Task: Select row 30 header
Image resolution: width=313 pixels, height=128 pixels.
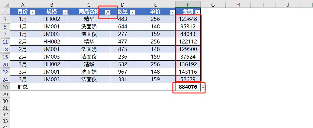Action: [x=5, y=101]
